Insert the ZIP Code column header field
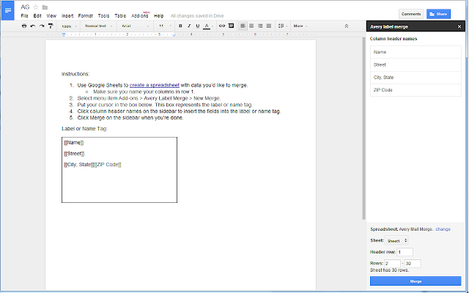This screenshot has height=293, width=469. coord(416,90)
